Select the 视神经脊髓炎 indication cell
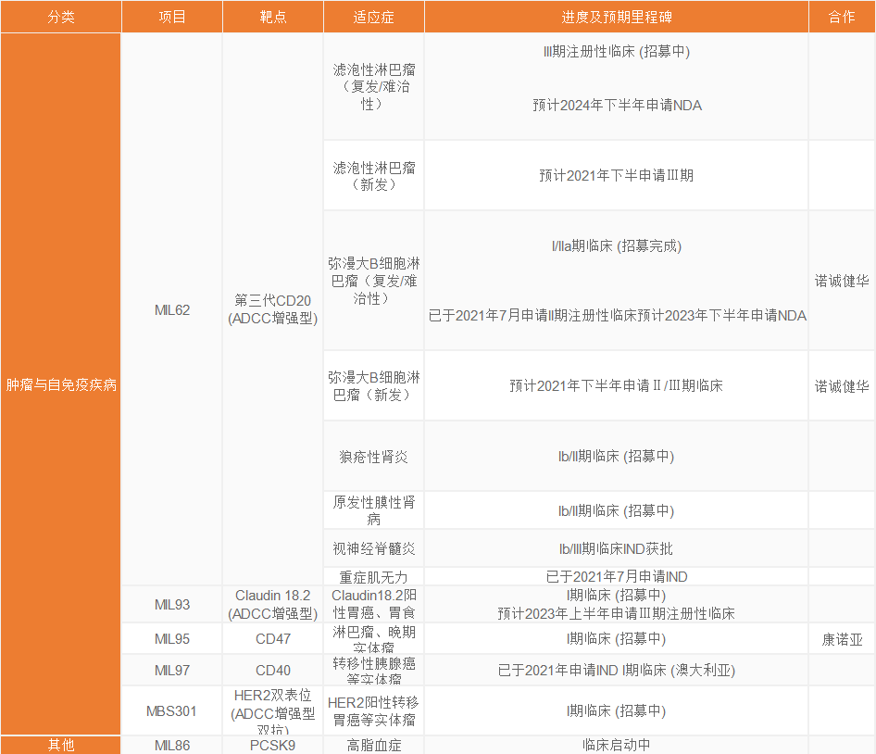876x754 pixels. (x=373, y=548)
